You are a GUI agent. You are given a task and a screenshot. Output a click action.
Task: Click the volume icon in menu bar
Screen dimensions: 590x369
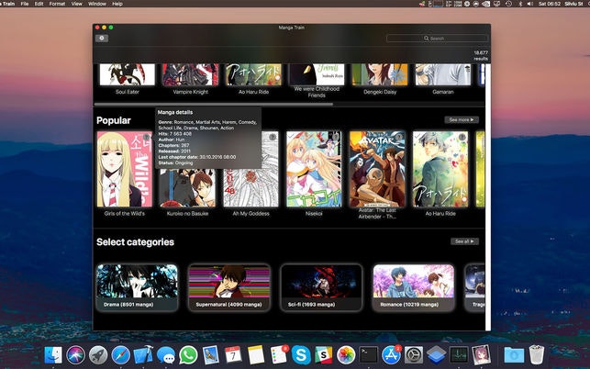[x=529, y=4]
